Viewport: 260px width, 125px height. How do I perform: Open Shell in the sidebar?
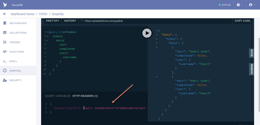point(18,61)
